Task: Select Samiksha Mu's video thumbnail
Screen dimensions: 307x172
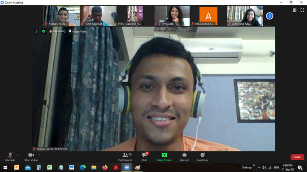Action: tap(245, 16)
